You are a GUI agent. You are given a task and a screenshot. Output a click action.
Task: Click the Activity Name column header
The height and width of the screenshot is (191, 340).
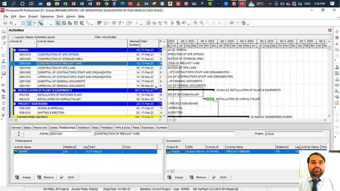click(x=82, y=43)
